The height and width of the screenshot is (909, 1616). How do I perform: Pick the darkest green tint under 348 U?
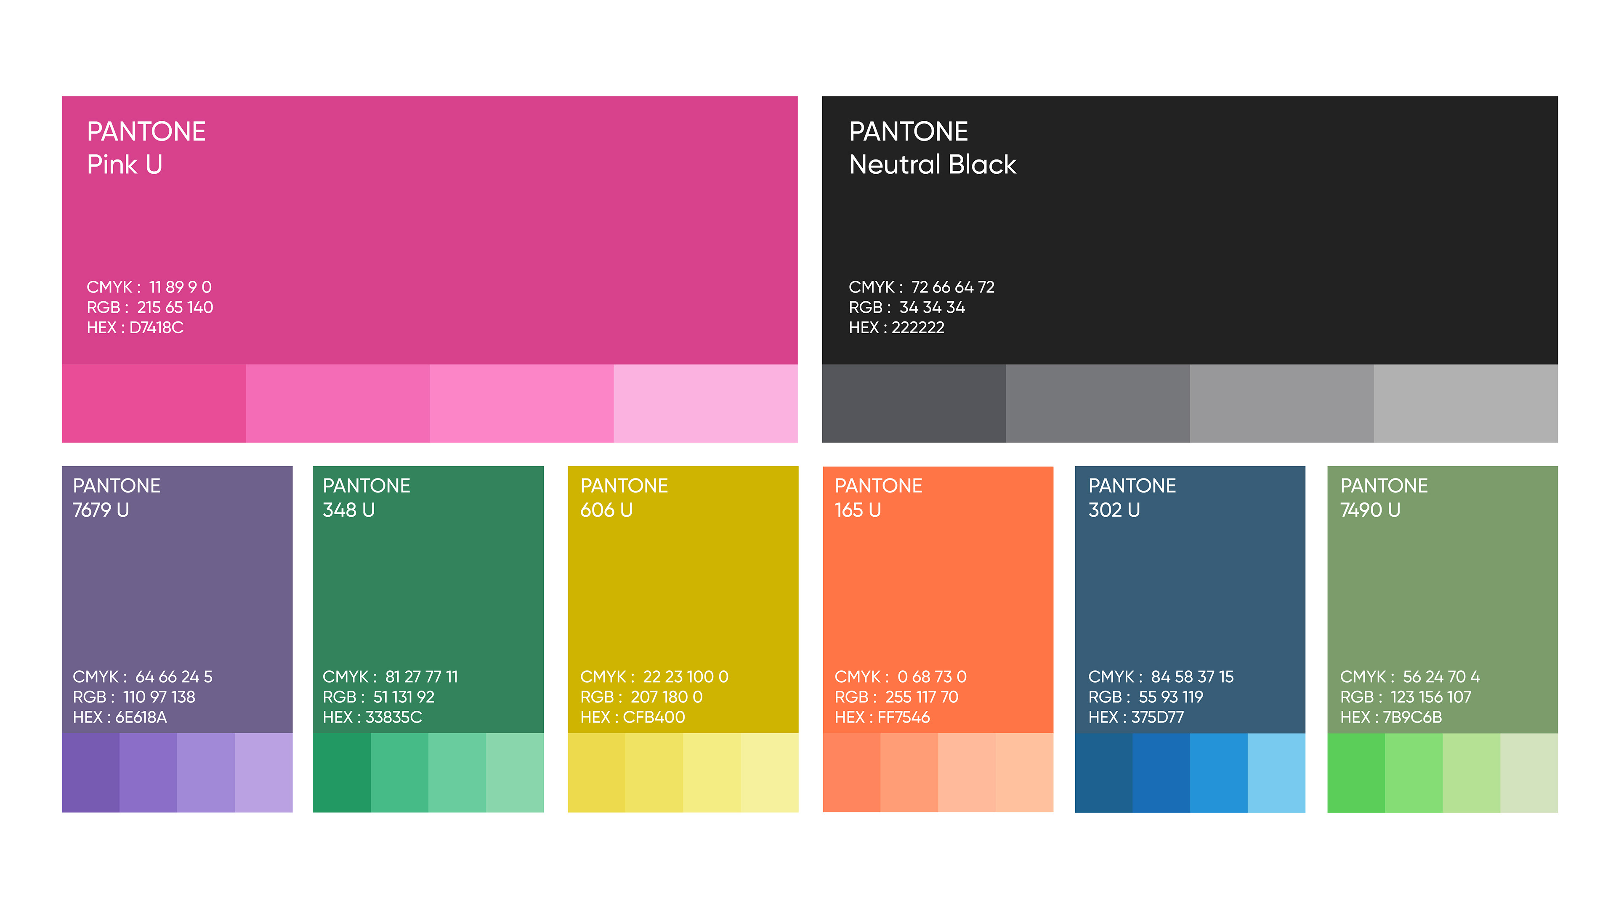(x=342, y=772)
